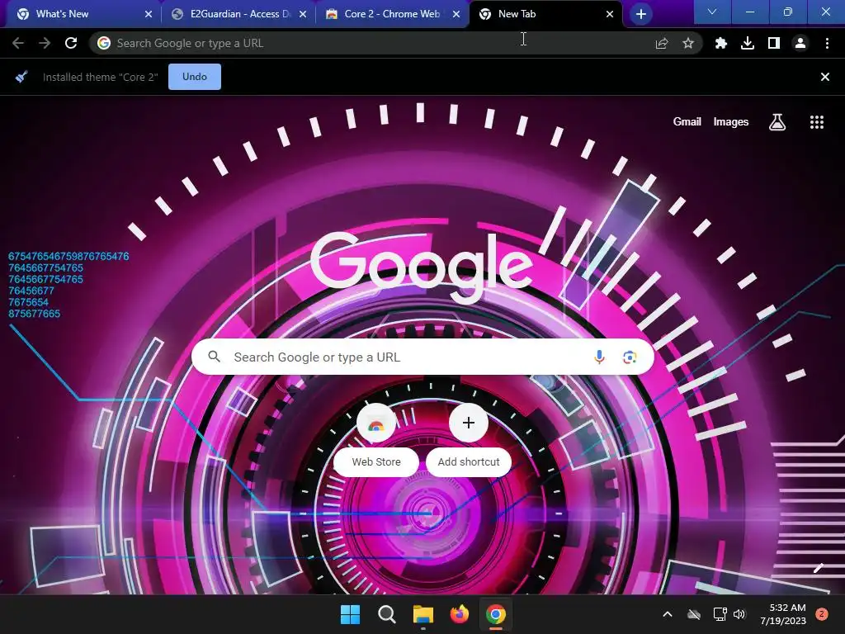Viewport: 845px width, 634px height.
Task: Undo the Core 2 theme installation
Action: coord(195,77)
